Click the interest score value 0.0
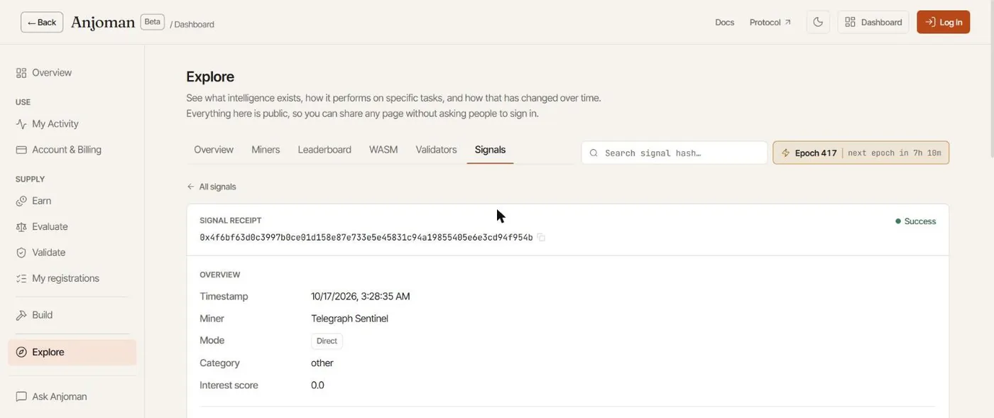The height and width of the screenshot is (418, 994). pyautogui.click(x=317, y=385)
